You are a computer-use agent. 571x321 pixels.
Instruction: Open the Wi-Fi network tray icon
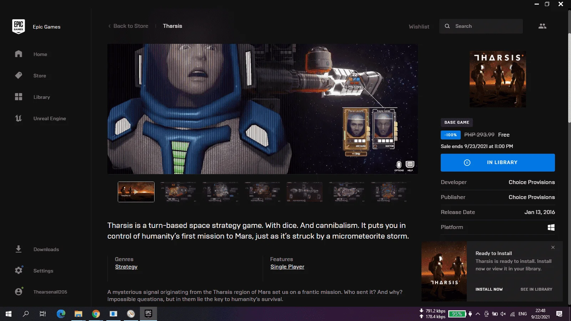click(x=512, y=314)
